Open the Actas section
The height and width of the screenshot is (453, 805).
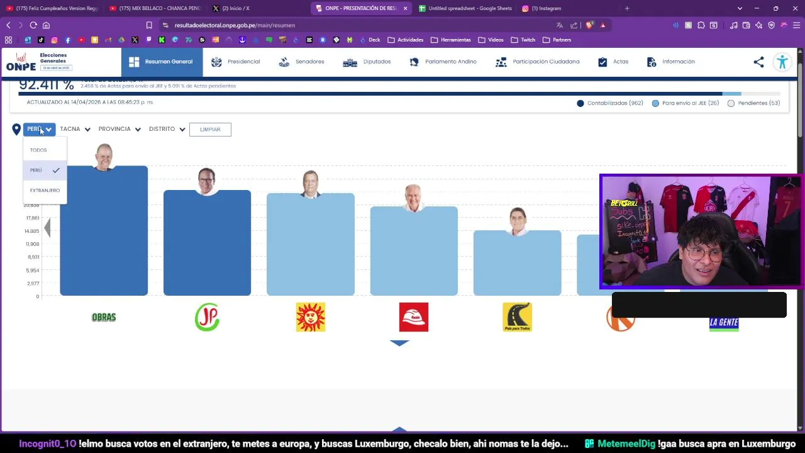click(x=613, y=62)
